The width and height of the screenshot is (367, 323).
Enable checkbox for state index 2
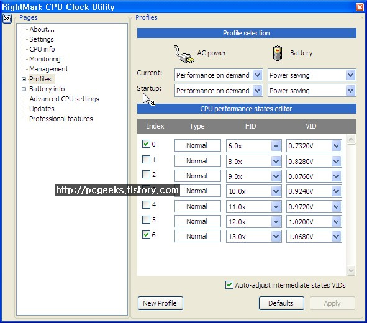(x=147, y=174)
